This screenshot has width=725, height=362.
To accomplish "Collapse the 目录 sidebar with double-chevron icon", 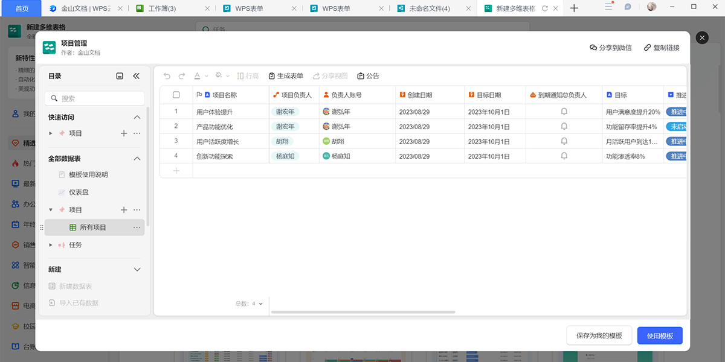I will tap(136, 76).
